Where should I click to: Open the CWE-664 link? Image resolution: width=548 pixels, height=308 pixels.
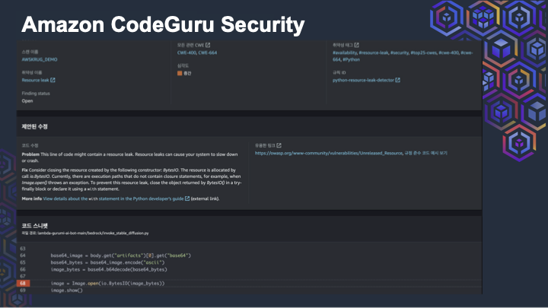click(208, 52)
